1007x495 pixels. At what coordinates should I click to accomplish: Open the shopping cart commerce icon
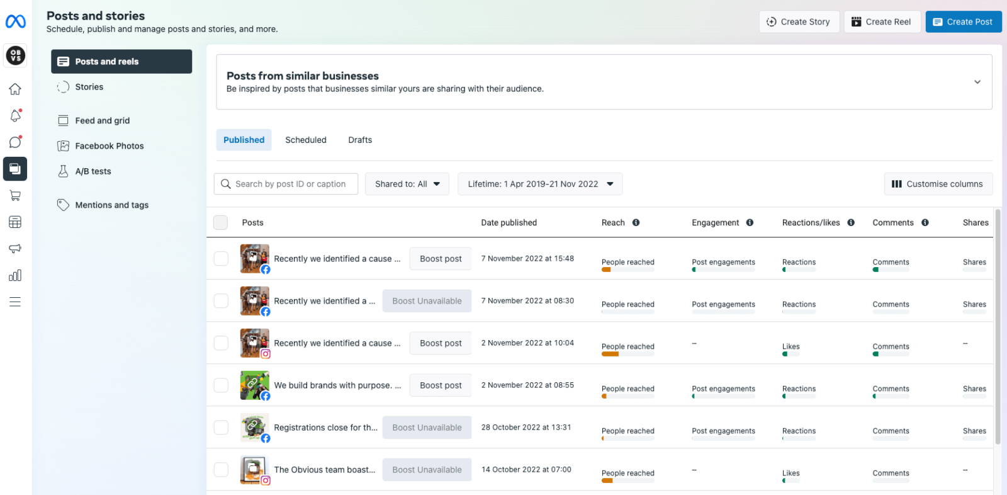(x=15, y=196)
